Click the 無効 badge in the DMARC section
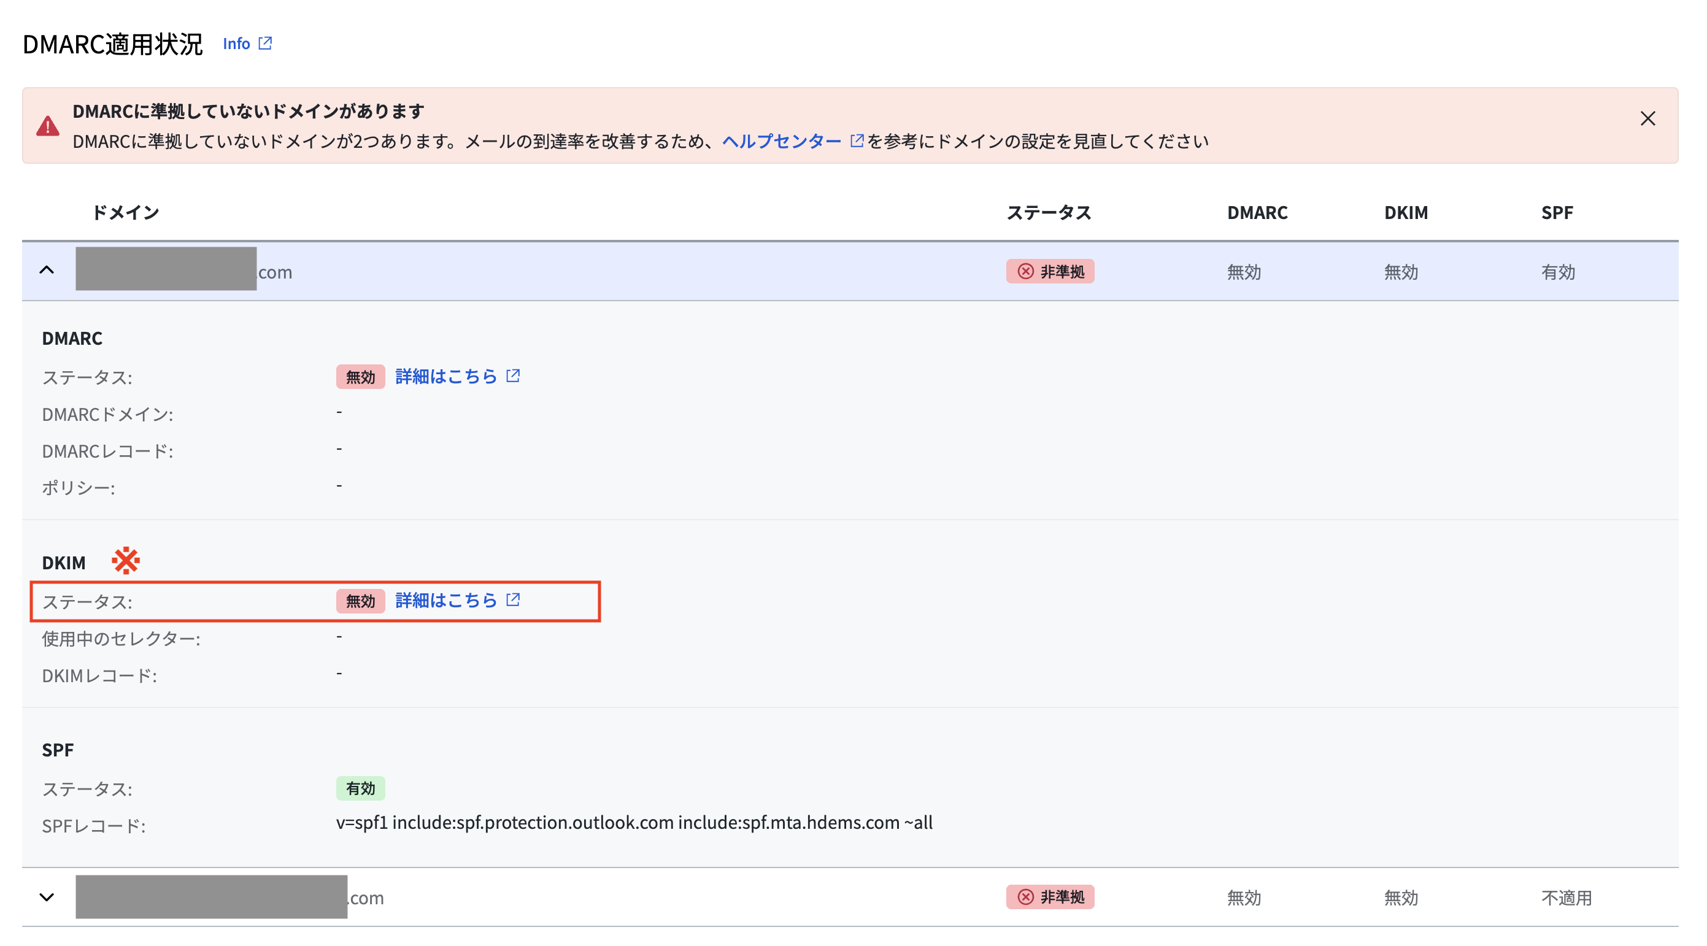Viewport: 1707px width, 946px height. coord(360,377)
